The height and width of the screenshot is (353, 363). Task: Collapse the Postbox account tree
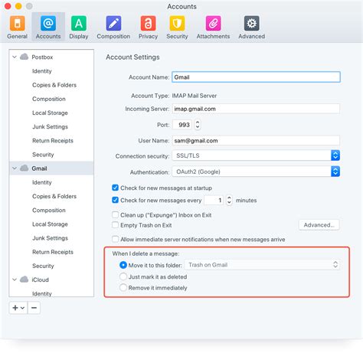click(15, 57)
